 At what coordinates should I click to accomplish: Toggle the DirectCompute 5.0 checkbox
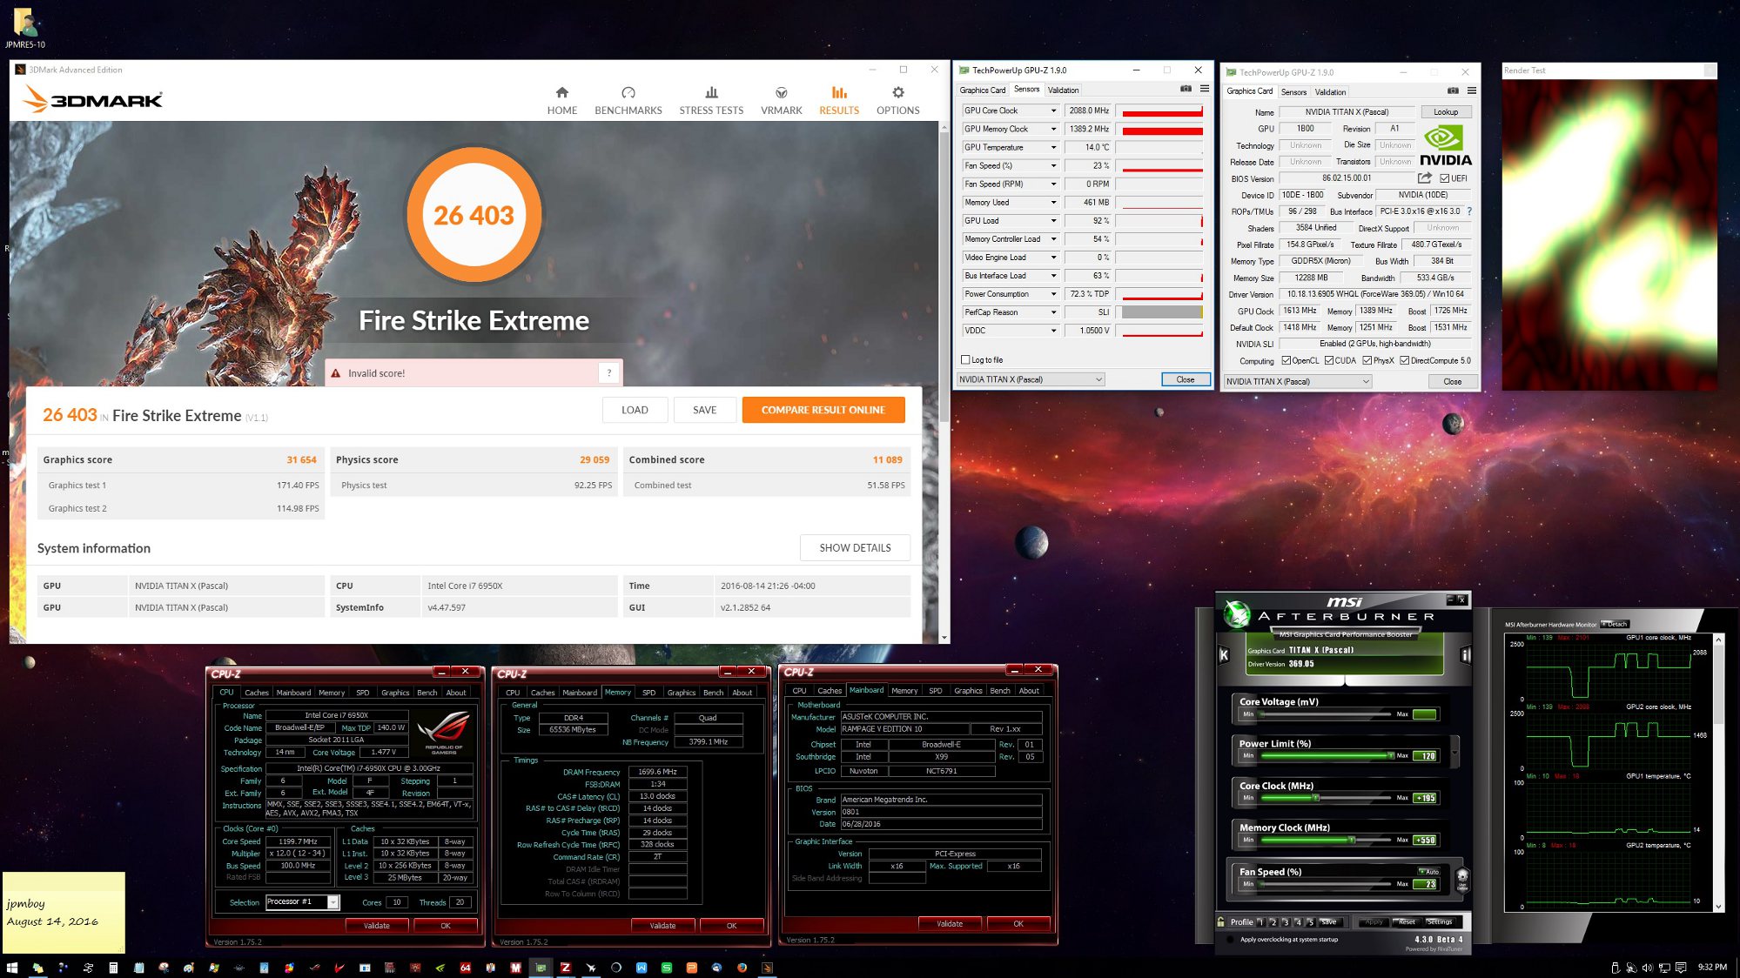(x=1405, y=360)
